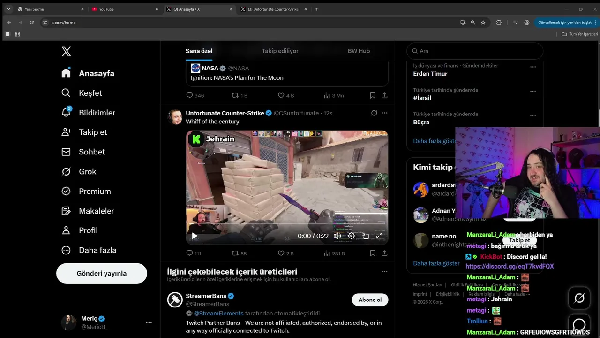600x338 pixels.
Task: Open Bildirimler notifications
Action: click(x=88, y=113)
